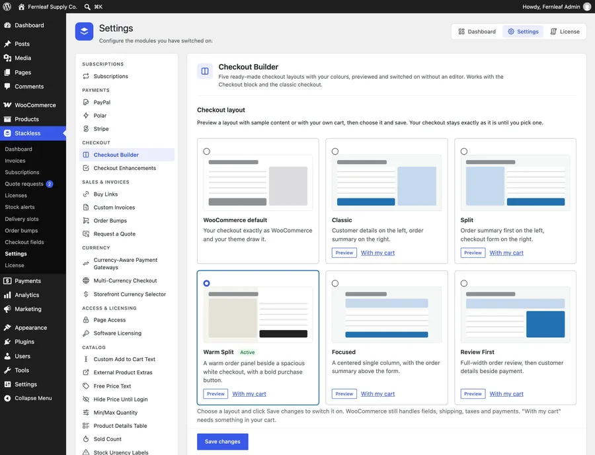Click the Checkout Builder heading icon
The image size is (595, 455).
coord(205,71)
